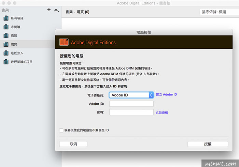Select the 所有項目 bookshelf
Image resolution: width=239 pixels, height=167 pixels.
click(x=30, y=18)
